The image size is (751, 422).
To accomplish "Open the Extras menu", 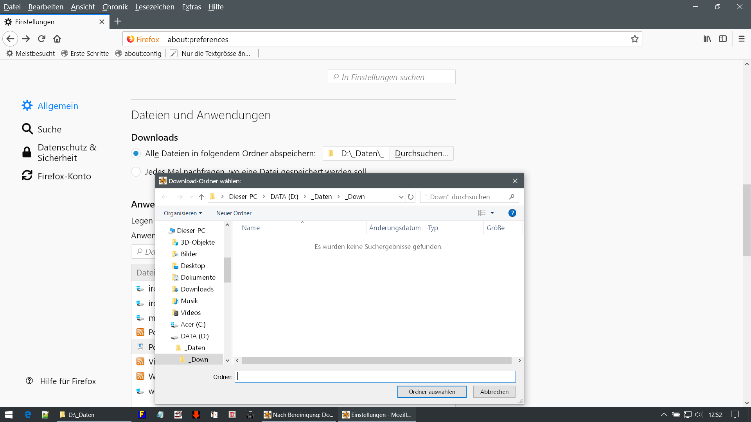I will pyautogui.click(x=191, y=7).
